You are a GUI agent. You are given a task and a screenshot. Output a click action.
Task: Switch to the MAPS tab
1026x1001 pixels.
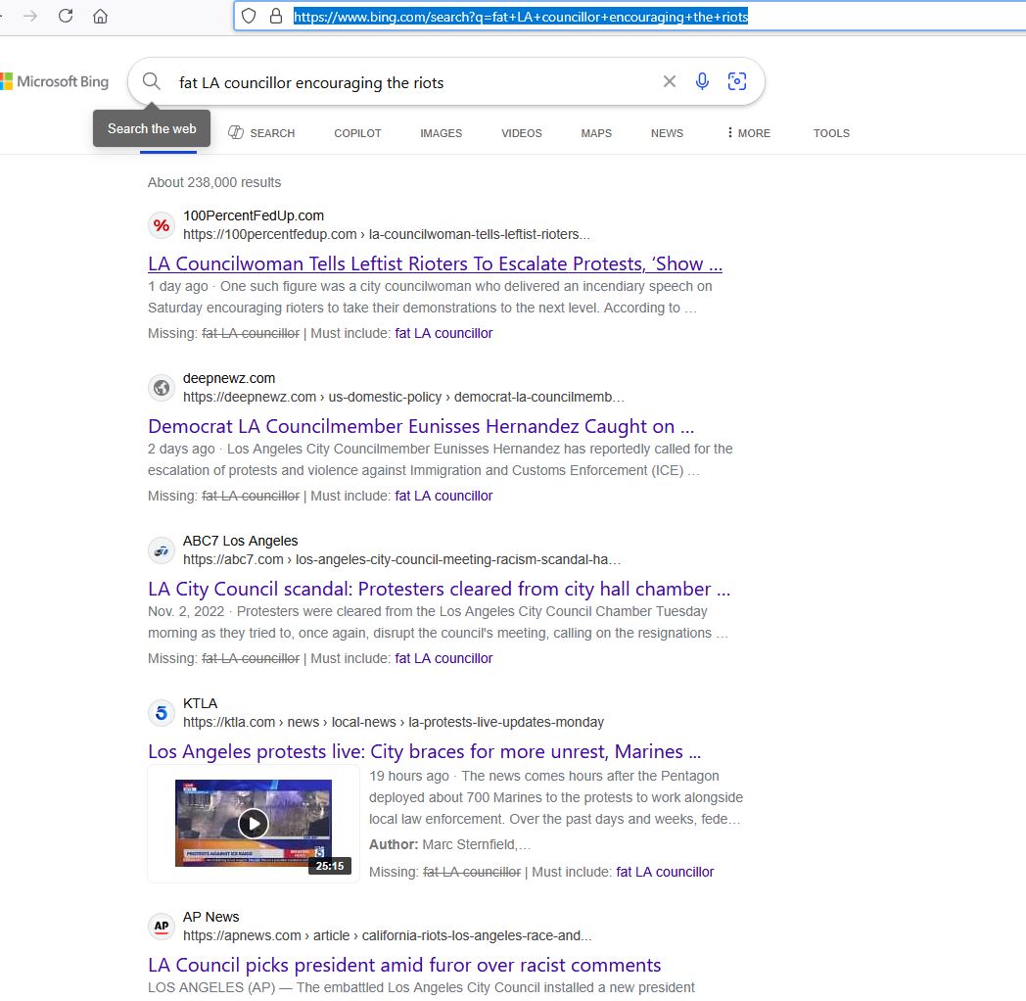click(596, 133)
